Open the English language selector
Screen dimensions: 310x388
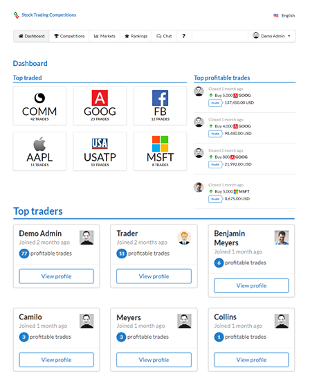point(284,15)
